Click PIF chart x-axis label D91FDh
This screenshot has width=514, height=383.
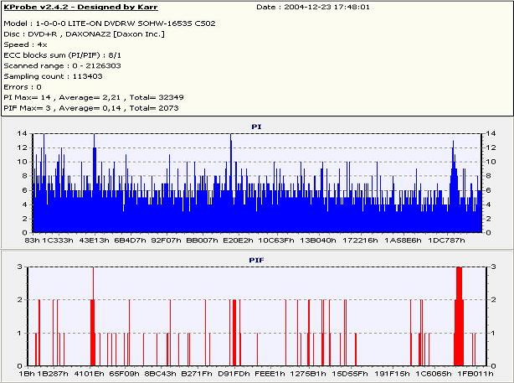234,374
